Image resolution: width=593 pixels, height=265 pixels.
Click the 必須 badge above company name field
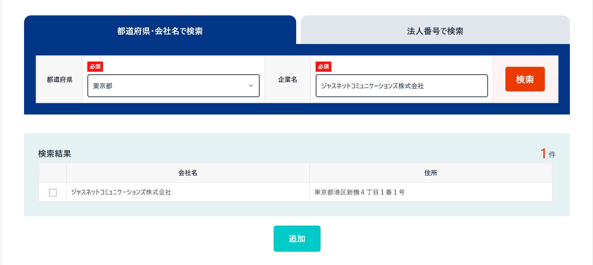coord(323,66)
